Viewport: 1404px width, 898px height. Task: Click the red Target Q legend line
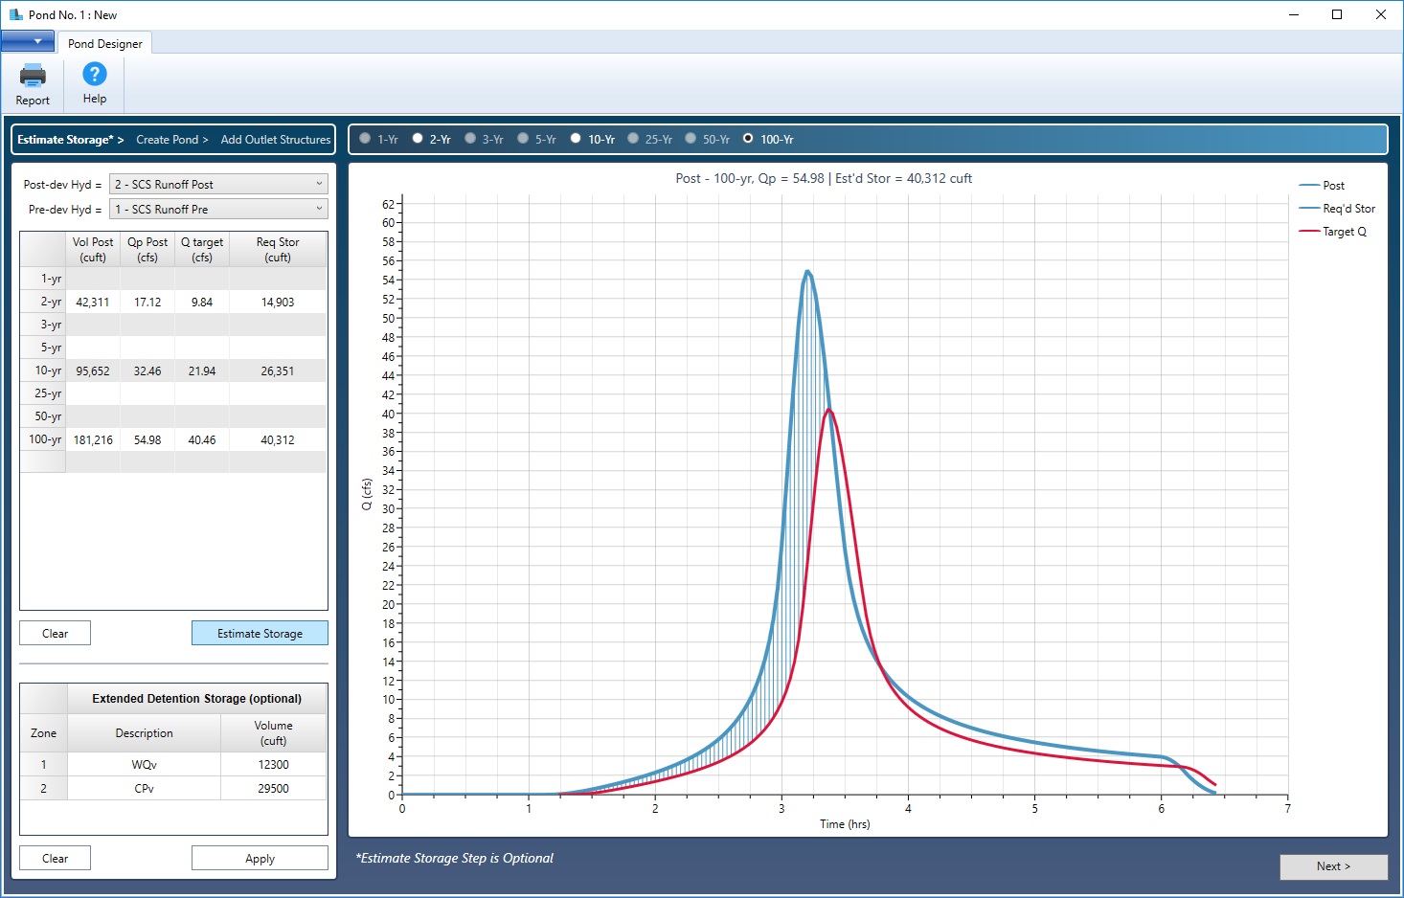[x=1309, y=232]
